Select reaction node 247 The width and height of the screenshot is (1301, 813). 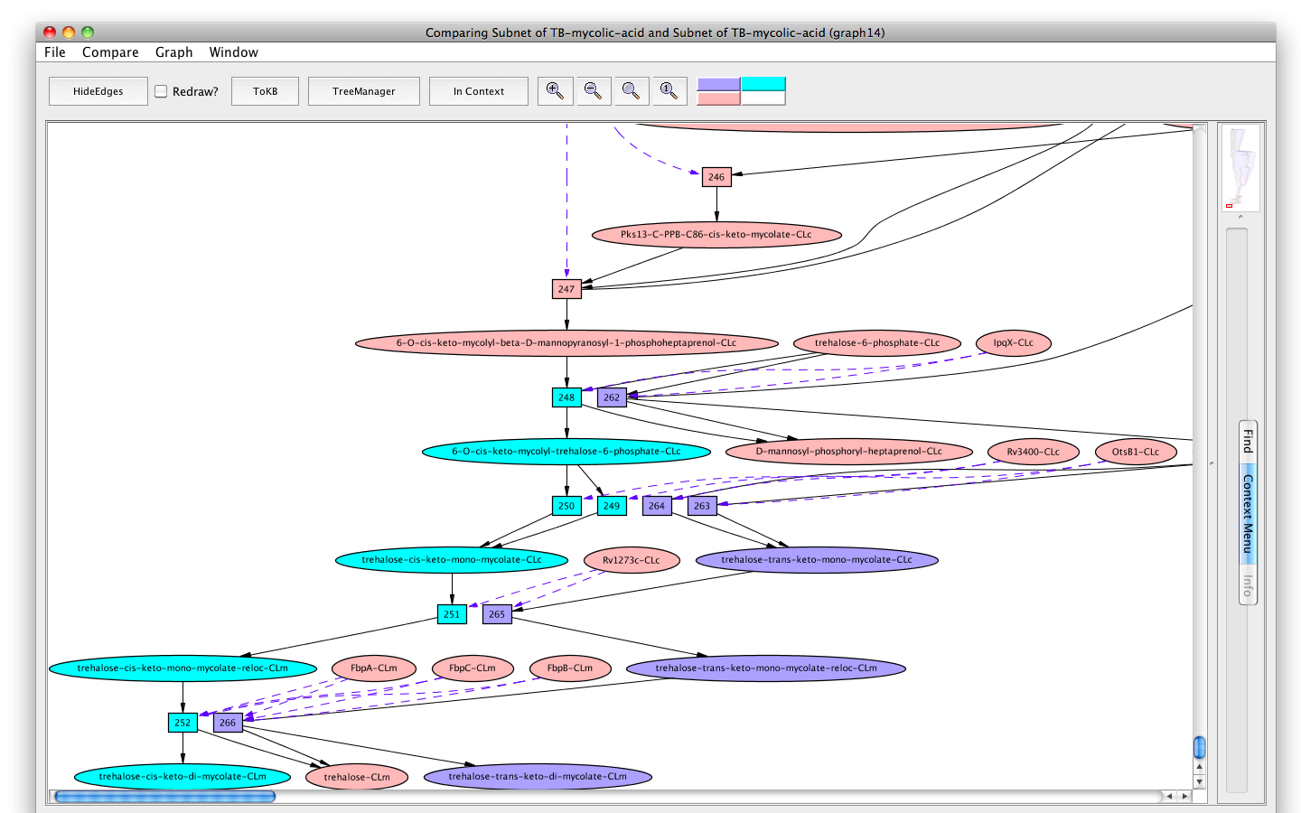[x=566, y=289]
